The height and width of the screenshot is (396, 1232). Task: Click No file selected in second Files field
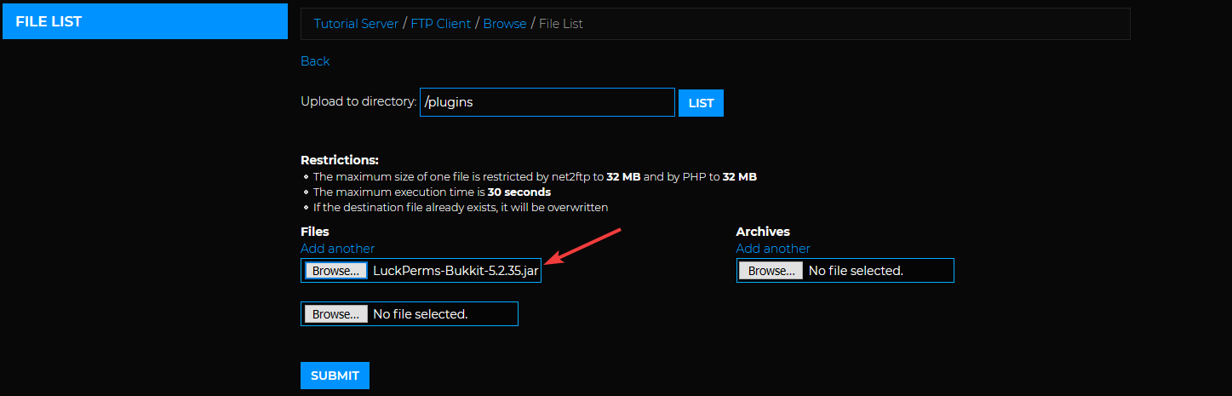click(x=421, y=314)
